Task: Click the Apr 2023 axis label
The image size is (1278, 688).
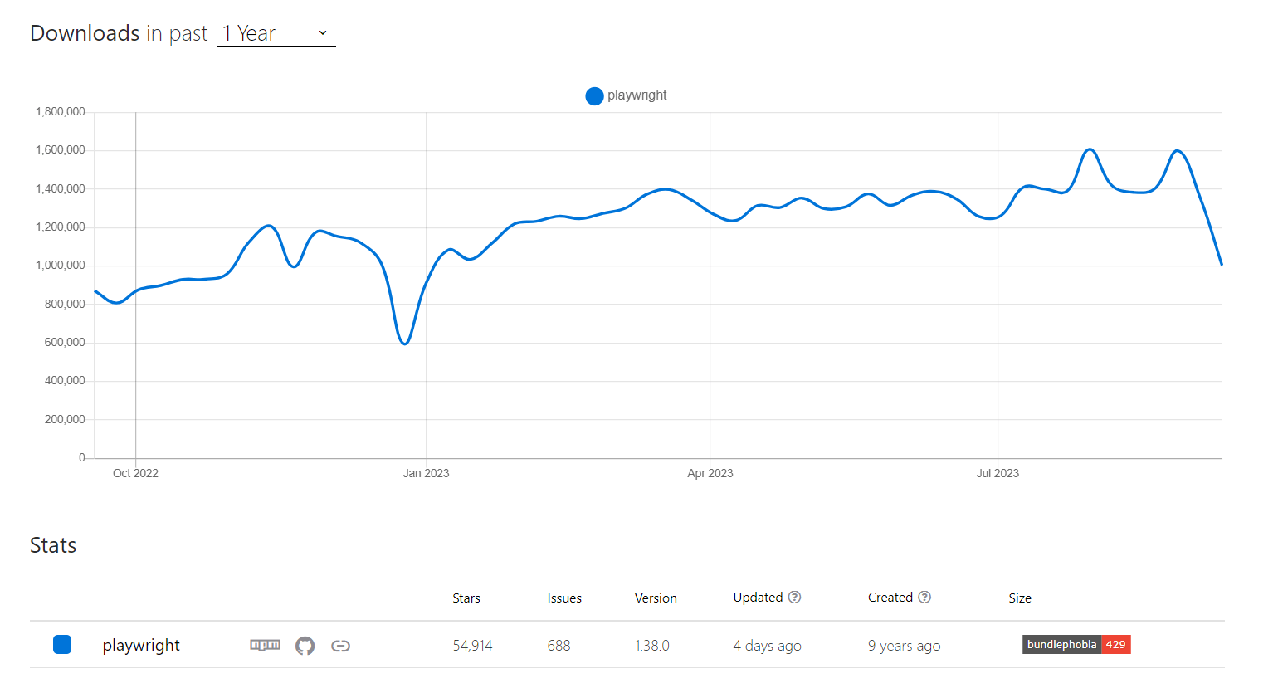Action: tap(710, 473)
